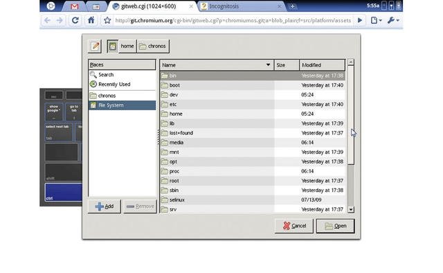The image size is (443, 273).
Task: Select the opt folder
Action: (253, 162)
